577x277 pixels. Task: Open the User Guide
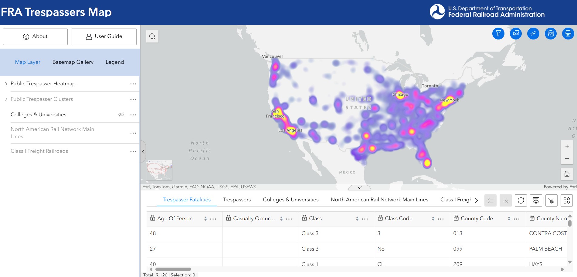pos(104,36)
